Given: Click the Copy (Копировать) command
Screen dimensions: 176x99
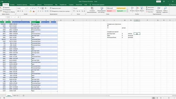Looking at the screenshot, I should (7, 10).
